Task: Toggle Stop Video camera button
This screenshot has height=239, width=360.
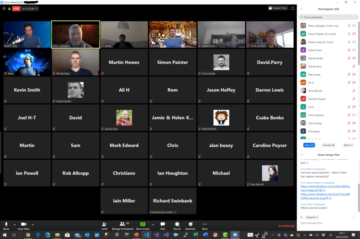Action: point(24,224)
